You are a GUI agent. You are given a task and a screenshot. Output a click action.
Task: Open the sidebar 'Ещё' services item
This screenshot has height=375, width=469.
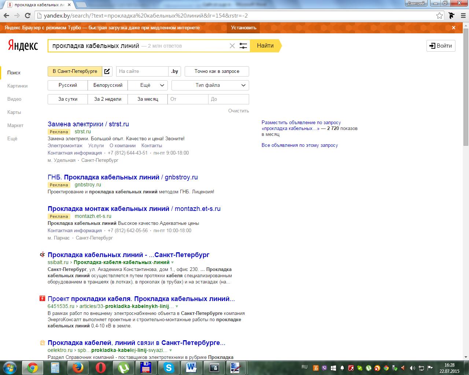[x=12, y=138]
